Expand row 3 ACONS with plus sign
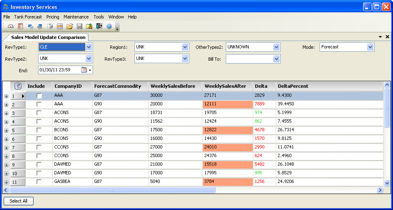The width and height of the screenshot is (393, 210). coord(6,113)
